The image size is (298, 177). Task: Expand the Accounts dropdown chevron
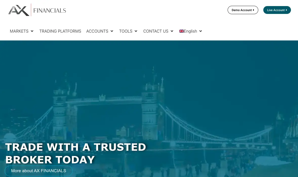point(112,31)
